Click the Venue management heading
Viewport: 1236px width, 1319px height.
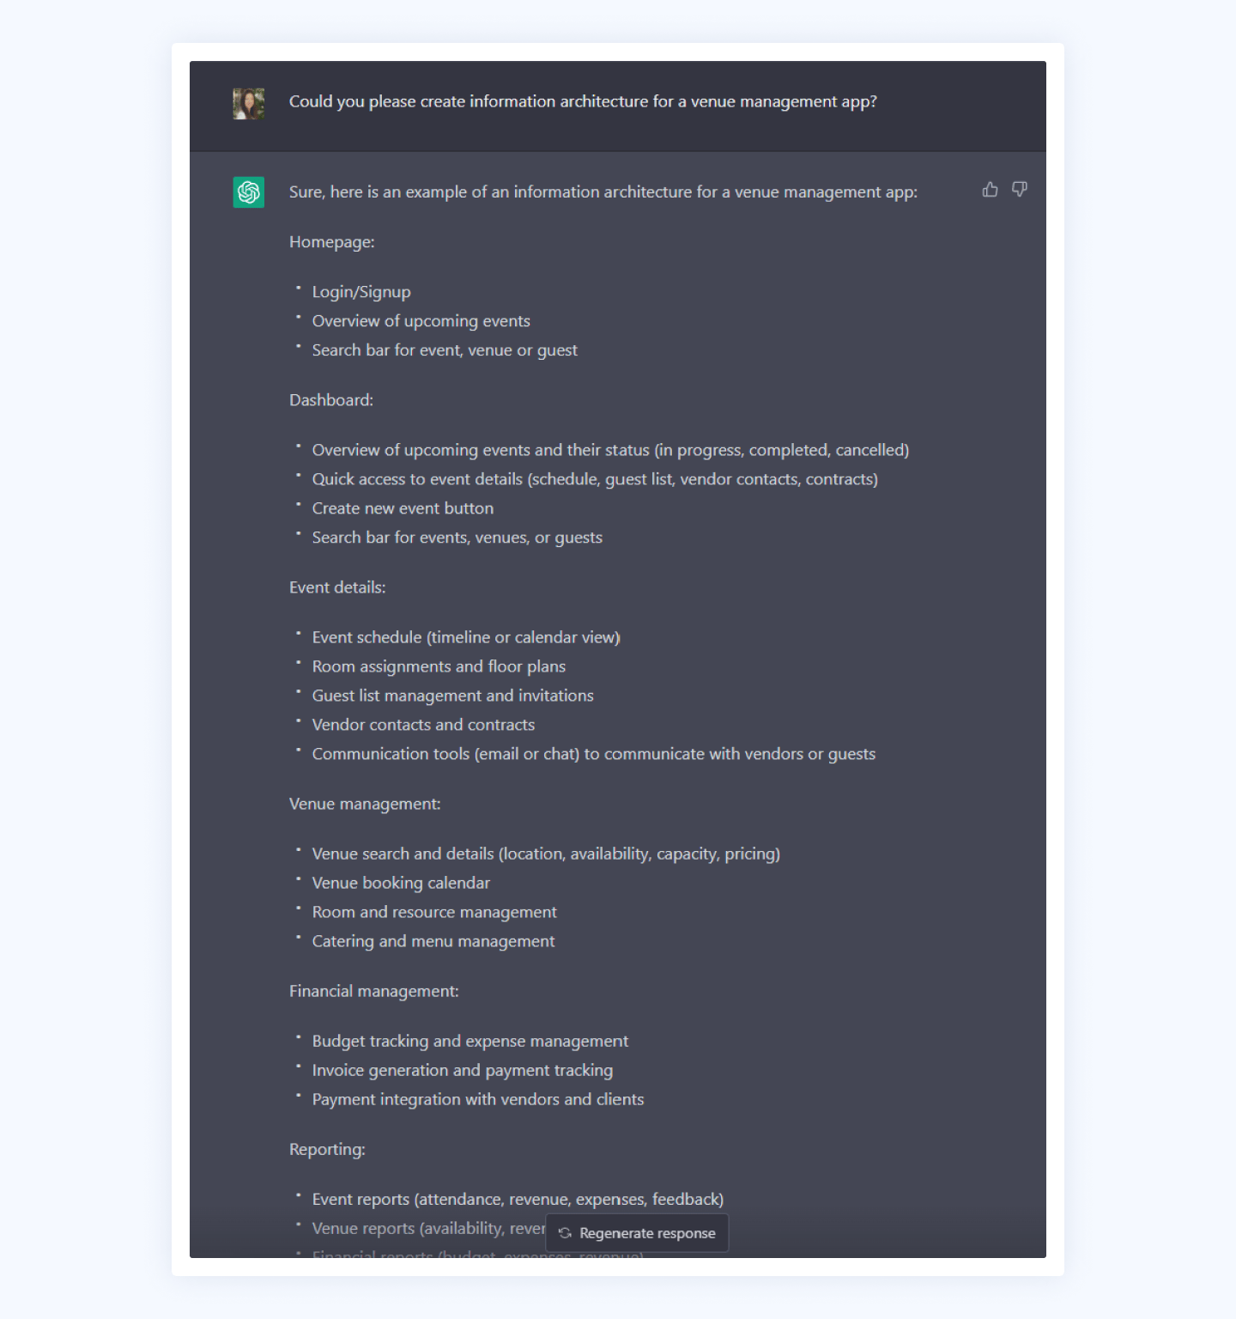[364, 804]
